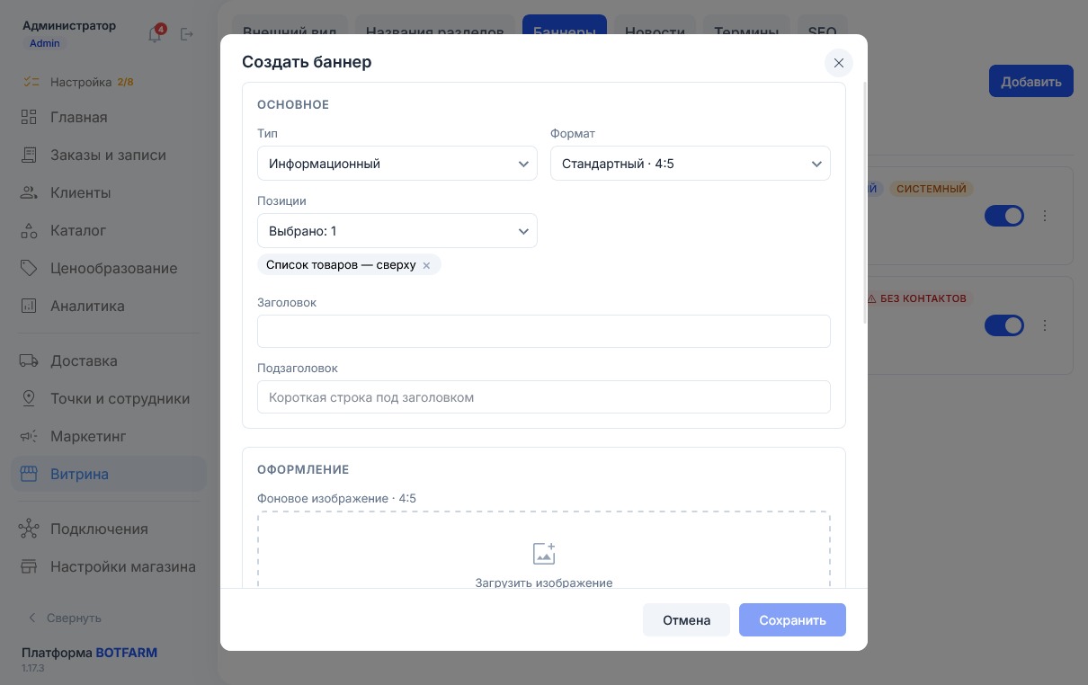Expand the Позиции multi-select

coord(397,231)
